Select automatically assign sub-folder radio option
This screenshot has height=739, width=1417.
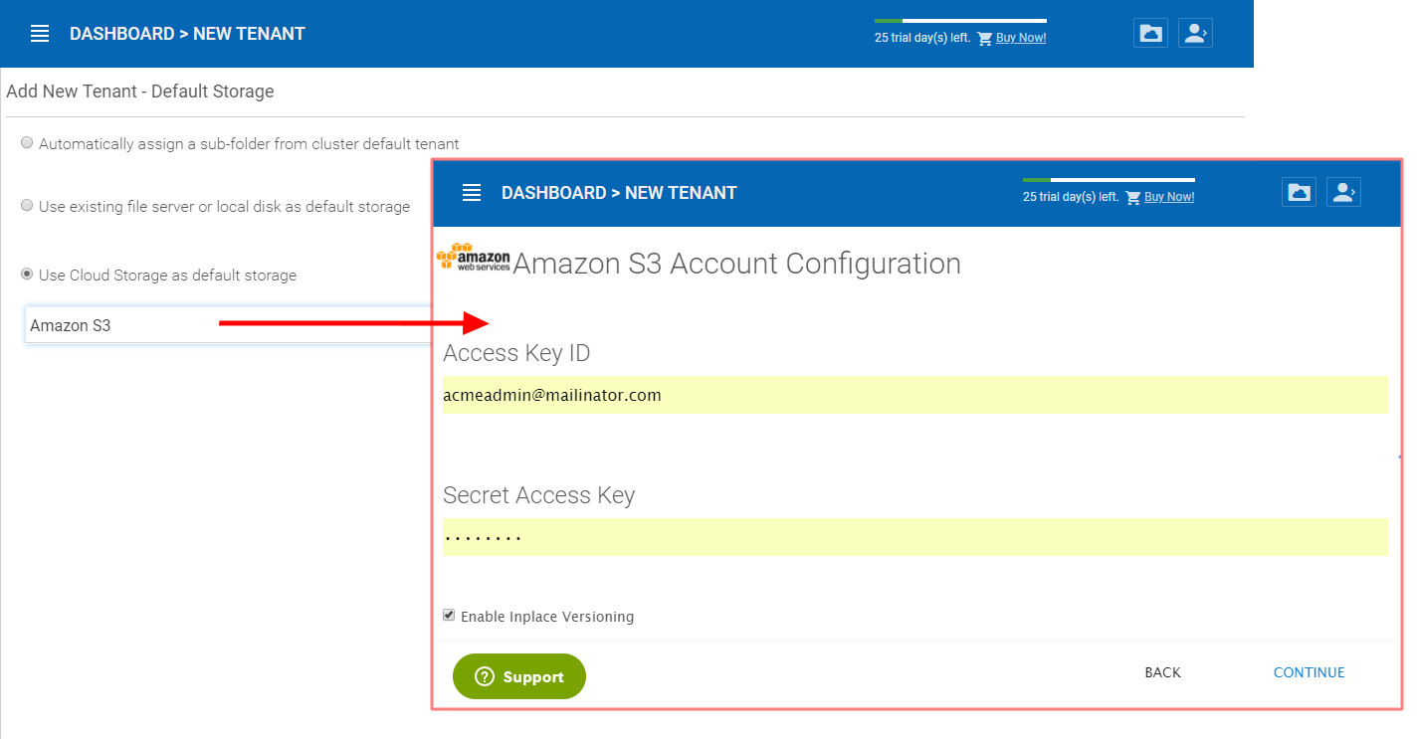(27, 143)
